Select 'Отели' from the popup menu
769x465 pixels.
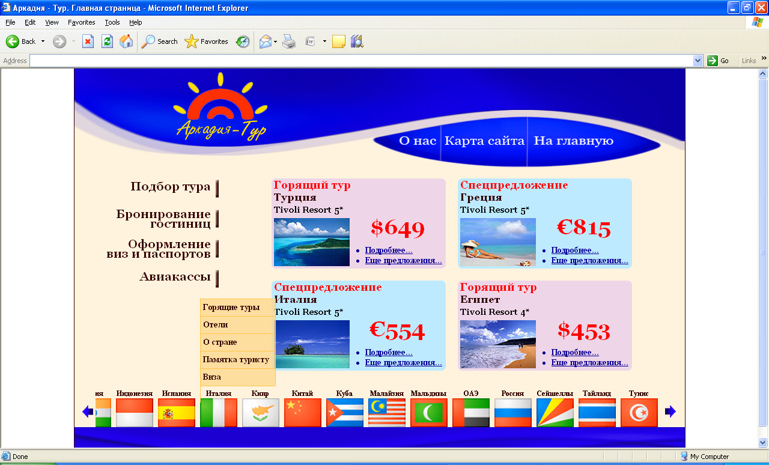pos(216,324)
